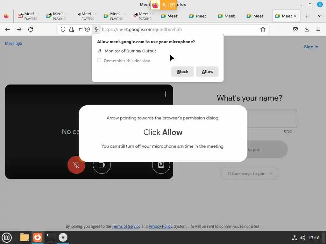Click the Meet logo link

(13, 43)
